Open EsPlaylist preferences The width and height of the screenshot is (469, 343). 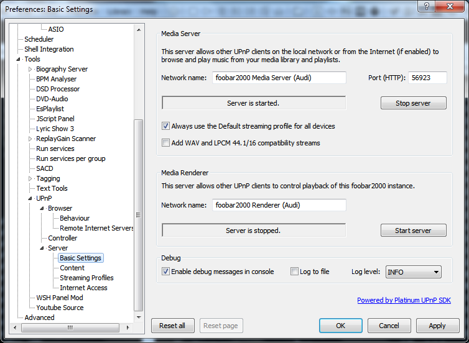click(50, 109)
